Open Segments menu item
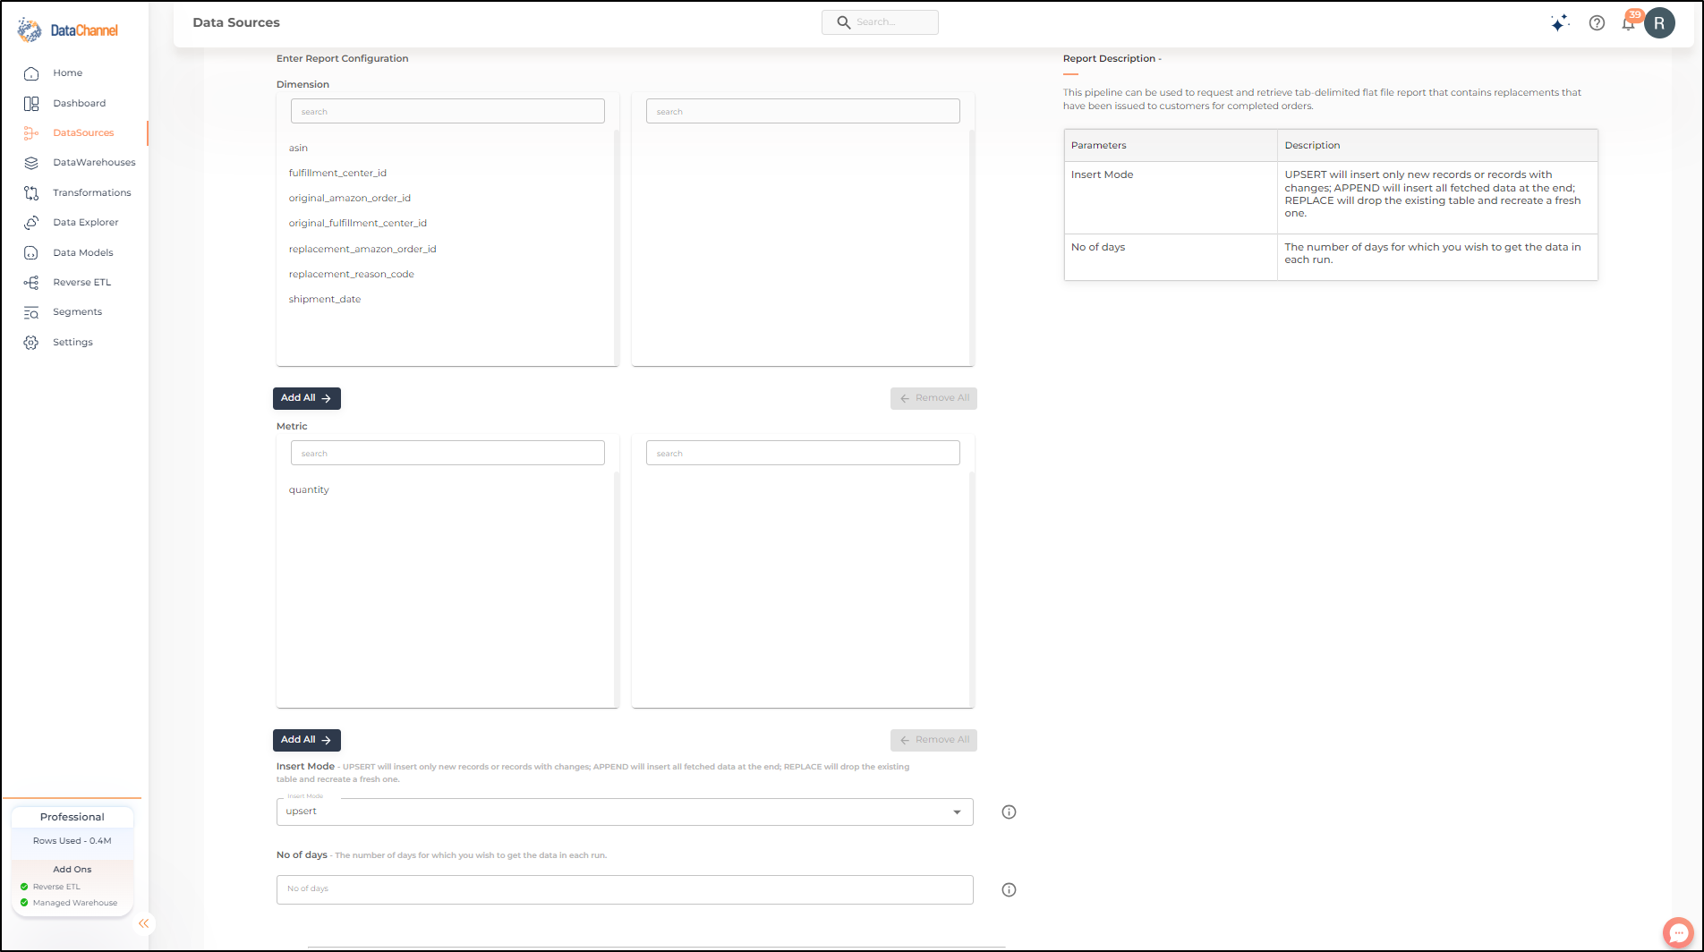 point(77,312)
